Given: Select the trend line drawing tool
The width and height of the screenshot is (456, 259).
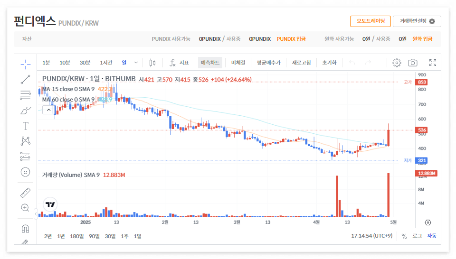Looking at the screenshot, I should pos(26,80).
